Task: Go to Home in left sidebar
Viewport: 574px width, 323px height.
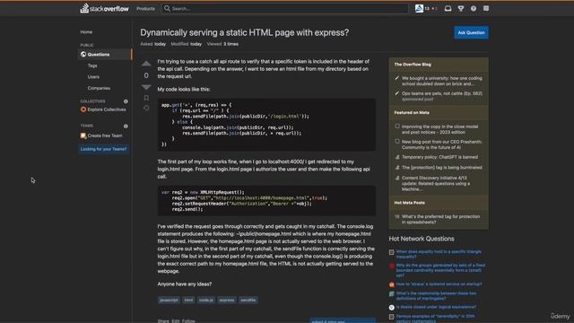Action: click(x=86, y=32)
